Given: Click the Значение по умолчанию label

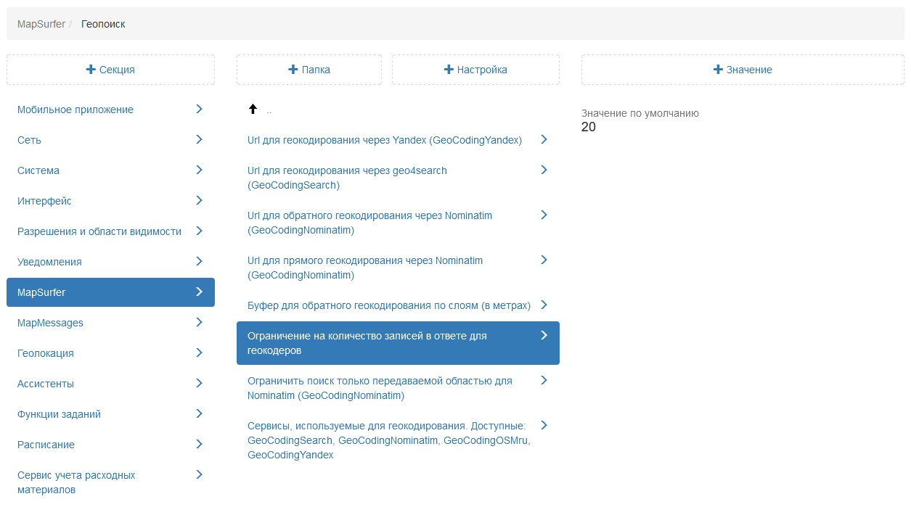Looking at the screenshot, I should (x=640, y=113).
